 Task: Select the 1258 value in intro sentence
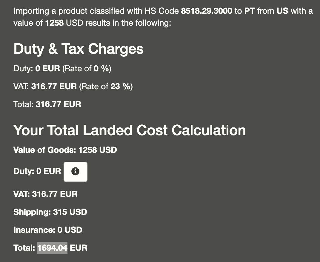[x=54, y=23]
